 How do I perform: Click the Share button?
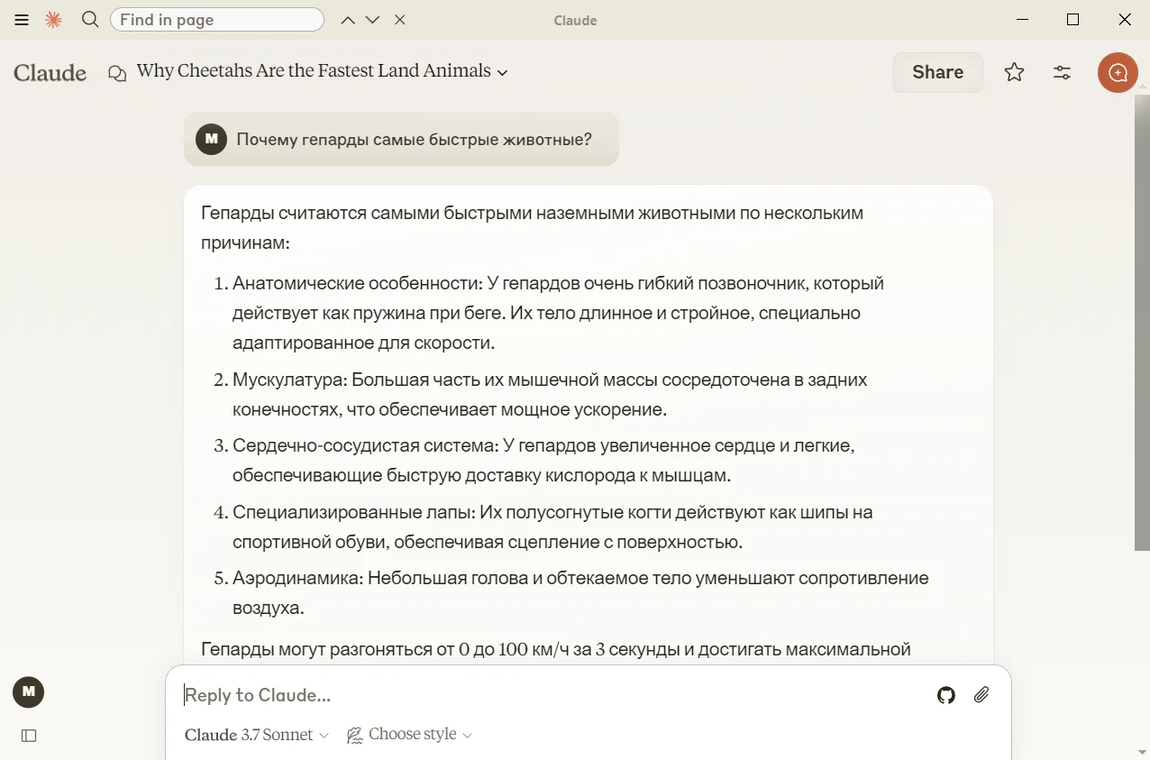click(x=937, y=72)
